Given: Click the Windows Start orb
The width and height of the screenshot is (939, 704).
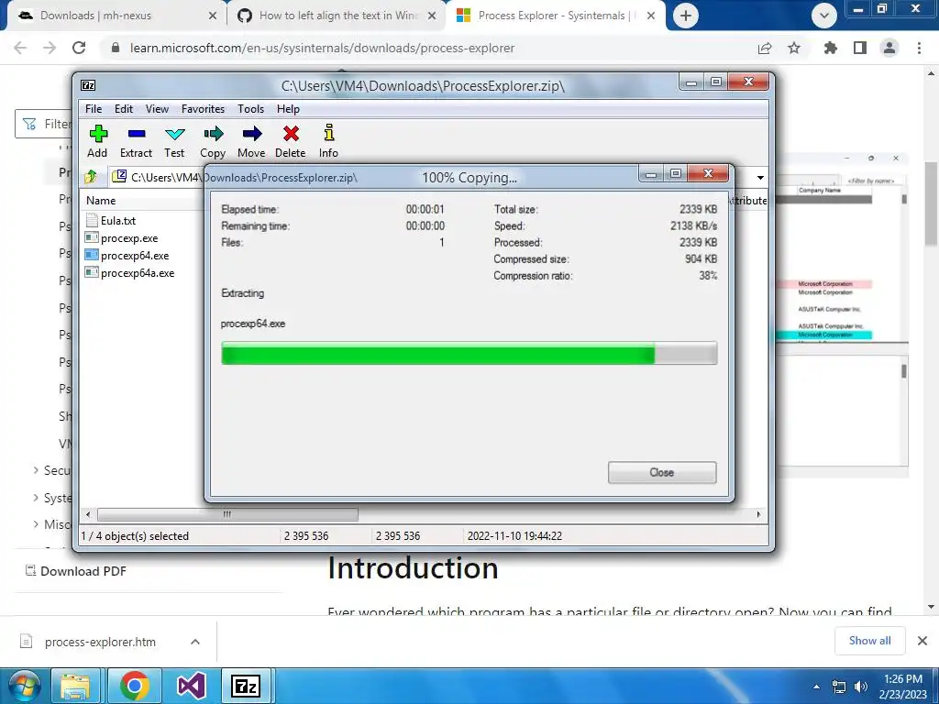Looking at the screenshot, I should 23,686.
